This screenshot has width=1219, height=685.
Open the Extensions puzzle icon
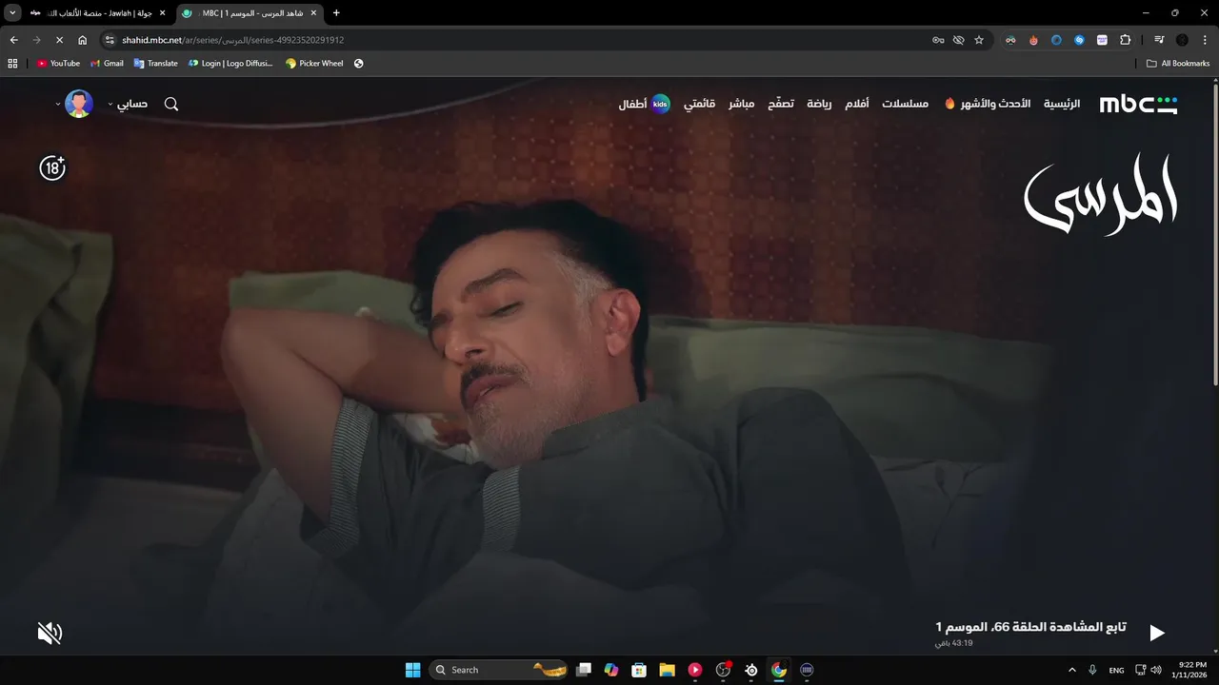point(1126,40)
